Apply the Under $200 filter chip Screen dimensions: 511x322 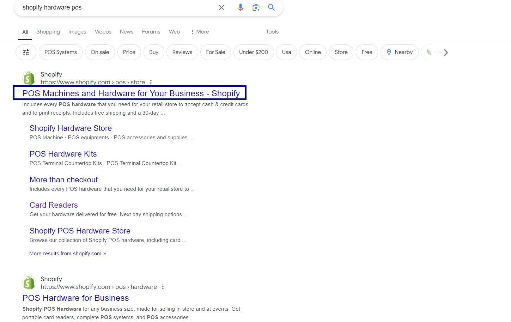[x=254, y=52]
